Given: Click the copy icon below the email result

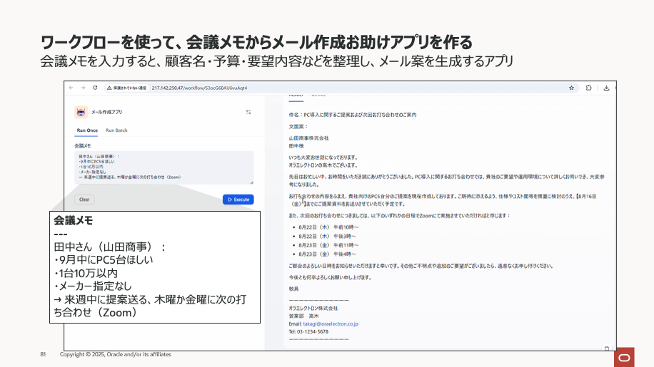Looking at the screenshot, I should click(x=607, y=348).
